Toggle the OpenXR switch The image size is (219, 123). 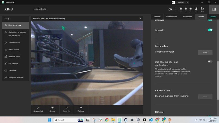(210, 30)
